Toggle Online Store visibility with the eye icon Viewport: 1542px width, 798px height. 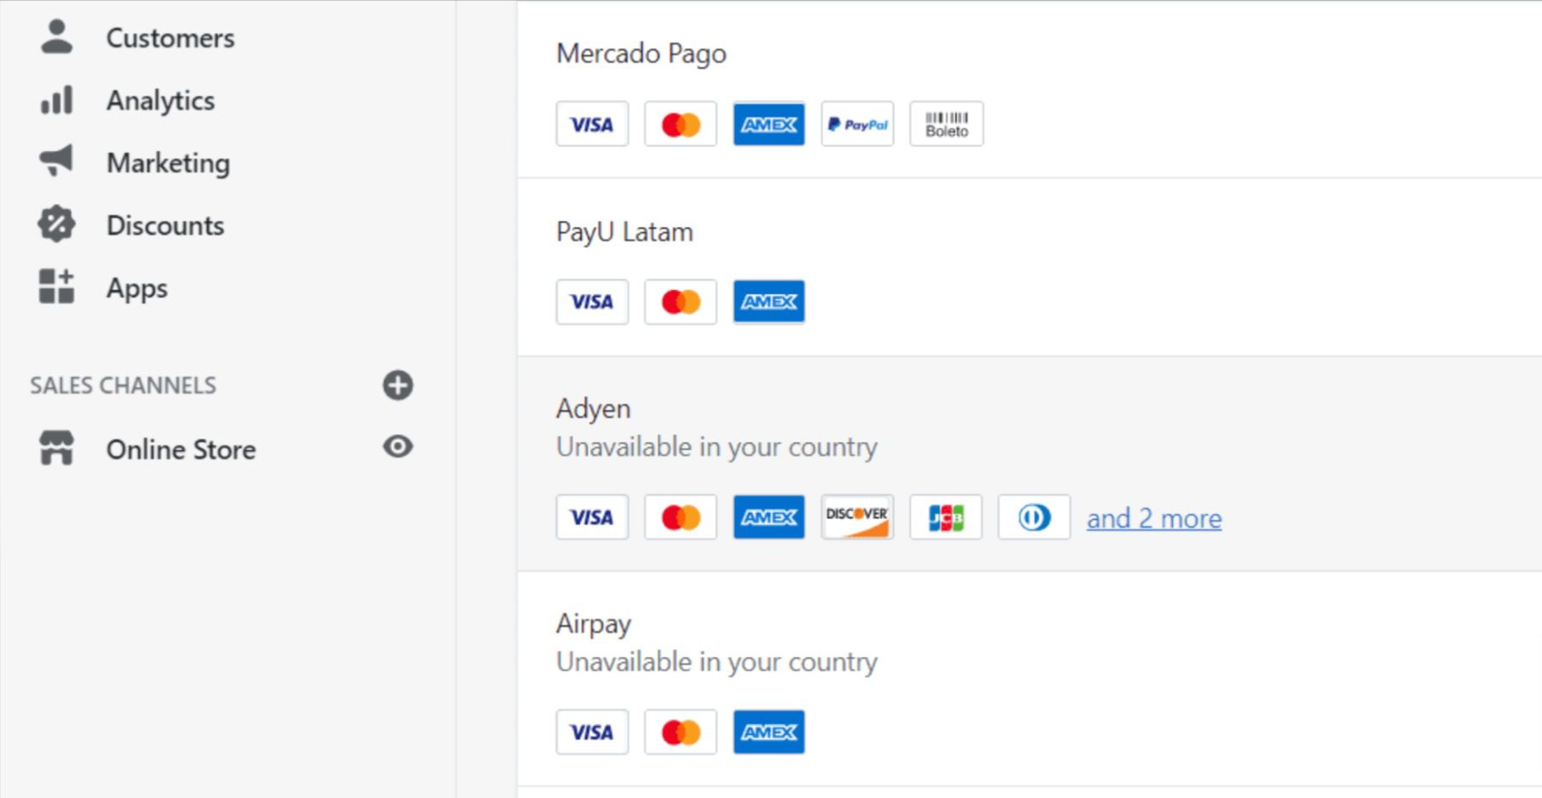pos(397,446)
